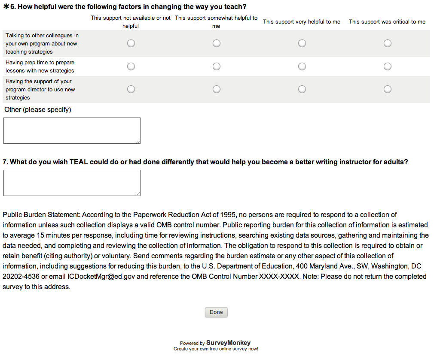Image resolution: width=437 pixels, height=359 pixels.
Task: Select 'somewhat helpful' for talking to colleagues
Action: [217, 43]
